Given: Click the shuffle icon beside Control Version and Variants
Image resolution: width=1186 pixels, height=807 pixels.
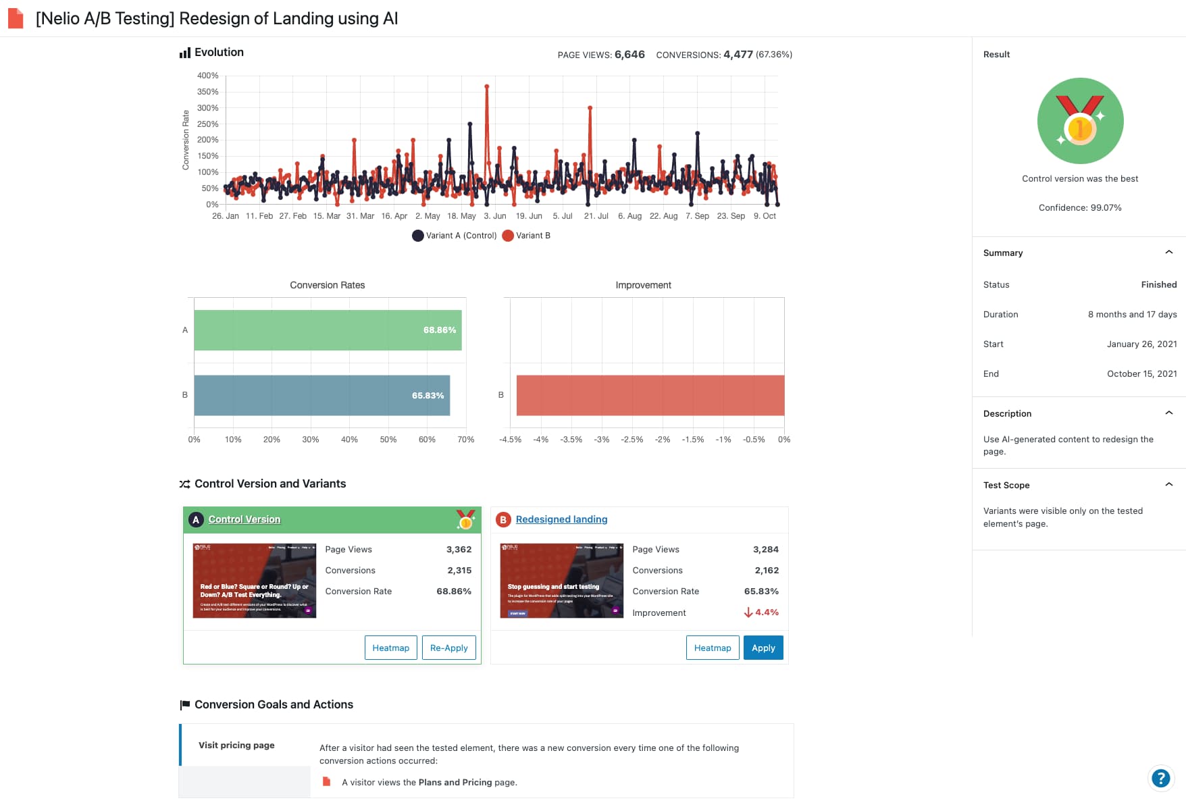Looking at the screenshot, I should 184,484.
